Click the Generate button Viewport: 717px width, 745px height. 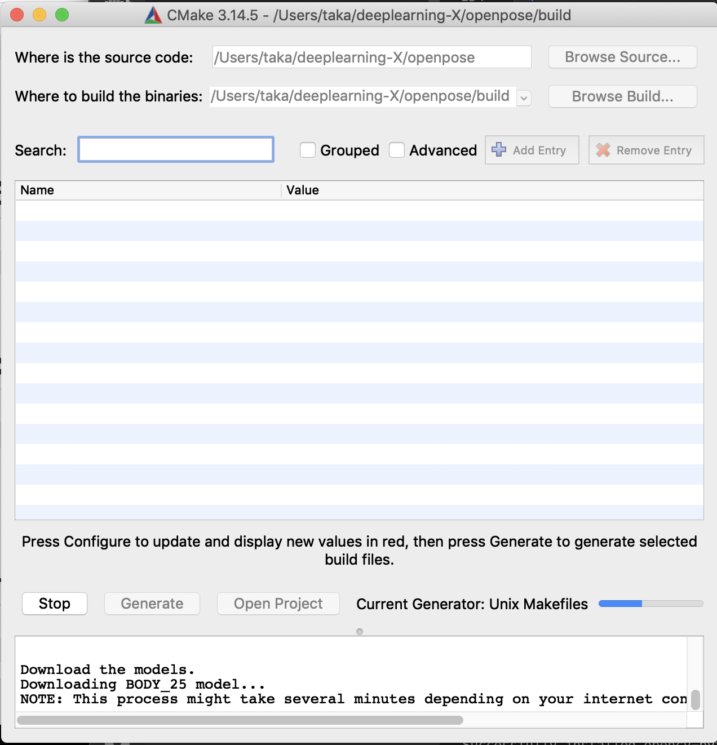pos(152,604)
